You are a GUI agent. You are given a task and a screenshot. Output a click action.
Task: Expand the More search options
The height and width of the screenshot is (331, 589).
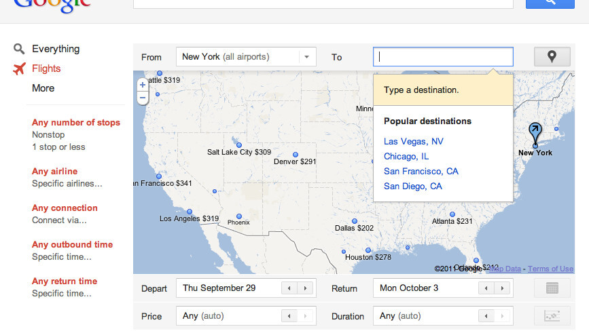pos(43,88)
